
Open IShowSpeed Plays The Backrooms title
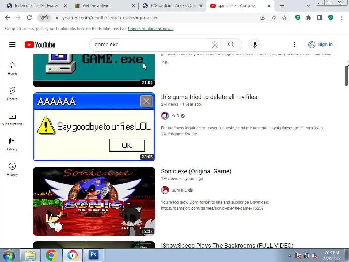point(227,245)
